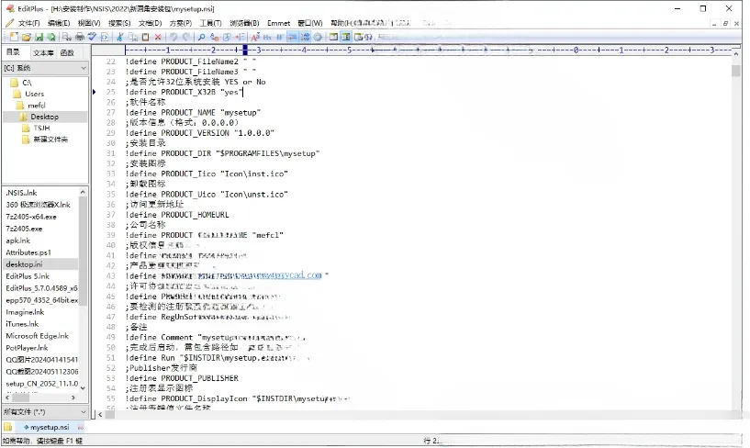
Task: Open the 文档(D) menu
Action: tap(150, 23)
